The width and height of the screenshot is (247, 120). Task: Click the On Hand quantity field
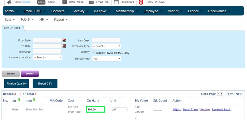(96, 110)
